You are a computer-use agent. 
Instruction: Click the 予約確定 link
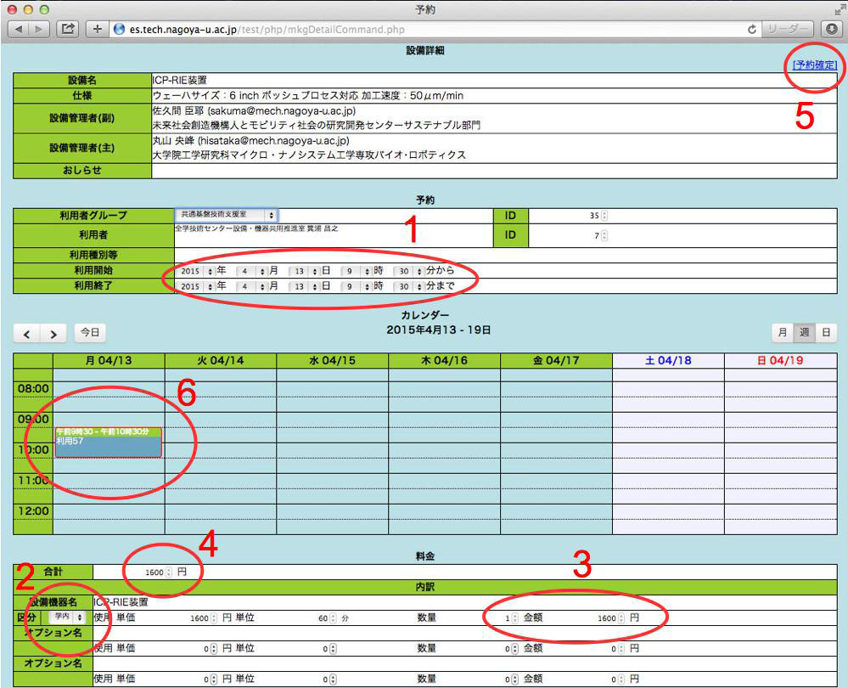tap(814, 65)
